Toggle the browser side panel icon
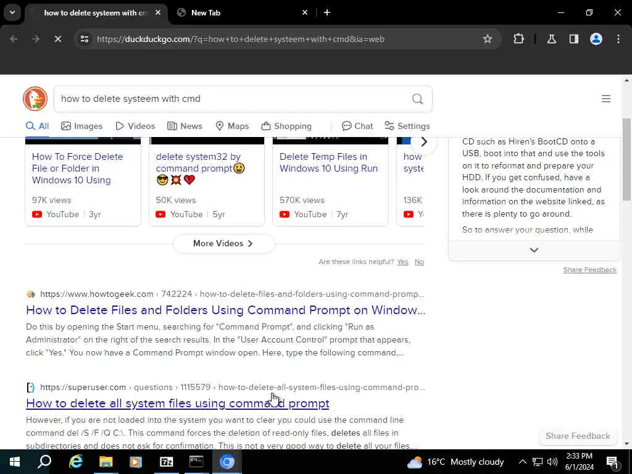632x474 pixels. [x=574, y=39]
